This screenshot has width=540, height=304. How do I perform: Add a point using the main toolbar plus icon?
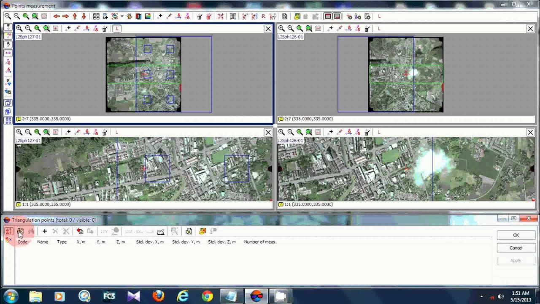(160, 16)
